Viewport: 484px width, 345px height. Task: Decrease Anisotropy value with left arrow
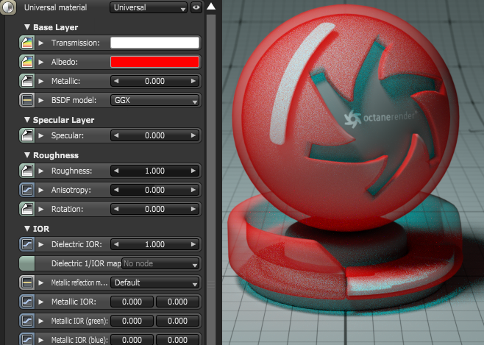(x=116, y=190)
